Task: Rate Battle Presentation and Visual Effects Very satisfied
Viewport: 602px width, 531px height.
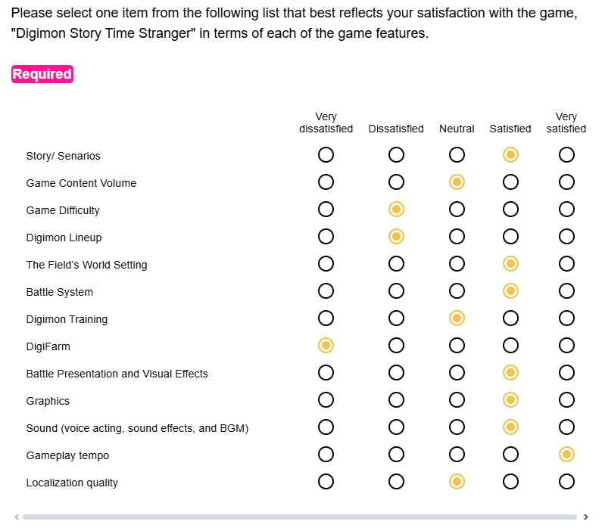Action: coord(566,373)
